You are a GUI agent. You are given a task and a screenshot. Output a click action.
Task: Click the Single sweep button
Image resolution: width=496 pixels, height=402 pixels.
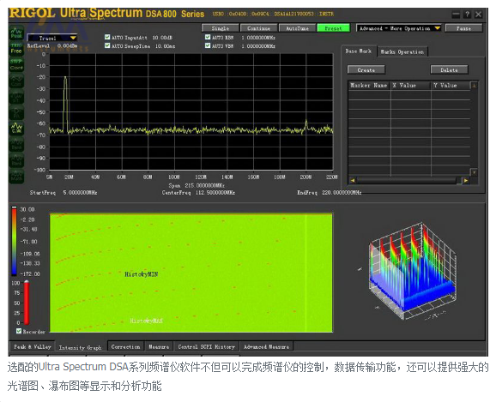point(221,28)
